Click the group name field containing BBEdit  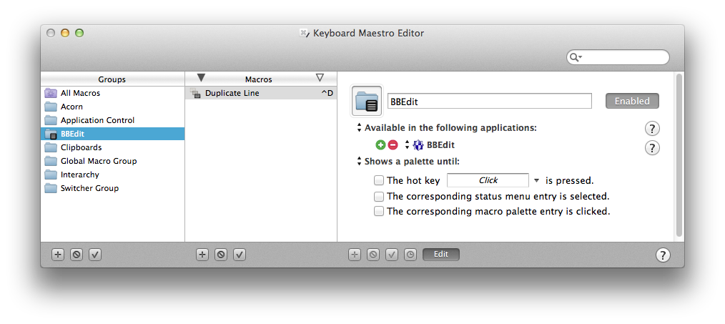[490, 101]
